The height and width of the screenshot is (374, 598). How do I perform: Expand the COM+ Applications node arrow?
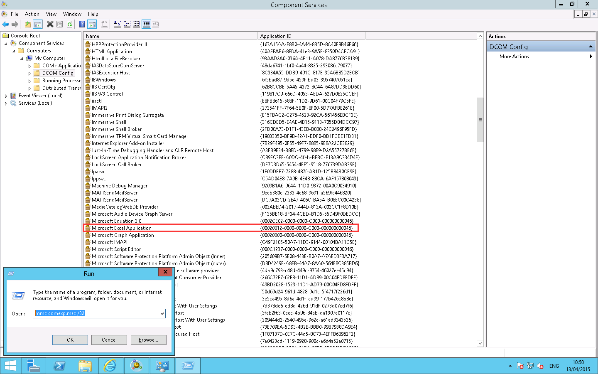click(29, 66)
